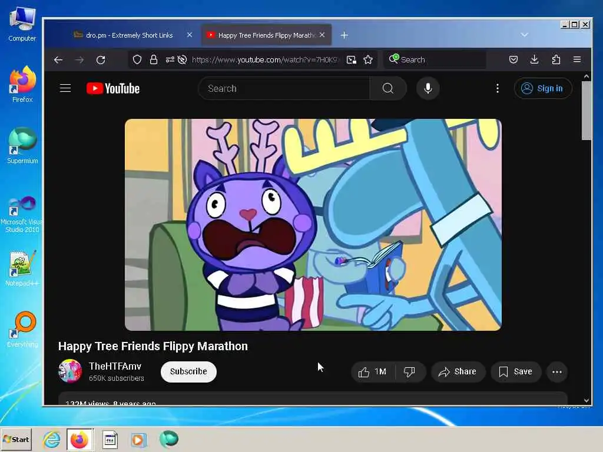Click the search engine magnifier icon

point(394,59)
